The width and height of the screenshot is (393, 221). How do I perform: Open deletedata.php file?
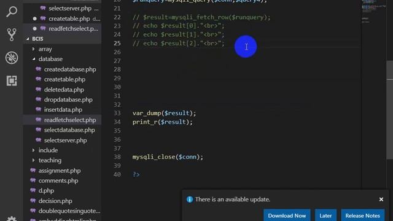(64, 90)
